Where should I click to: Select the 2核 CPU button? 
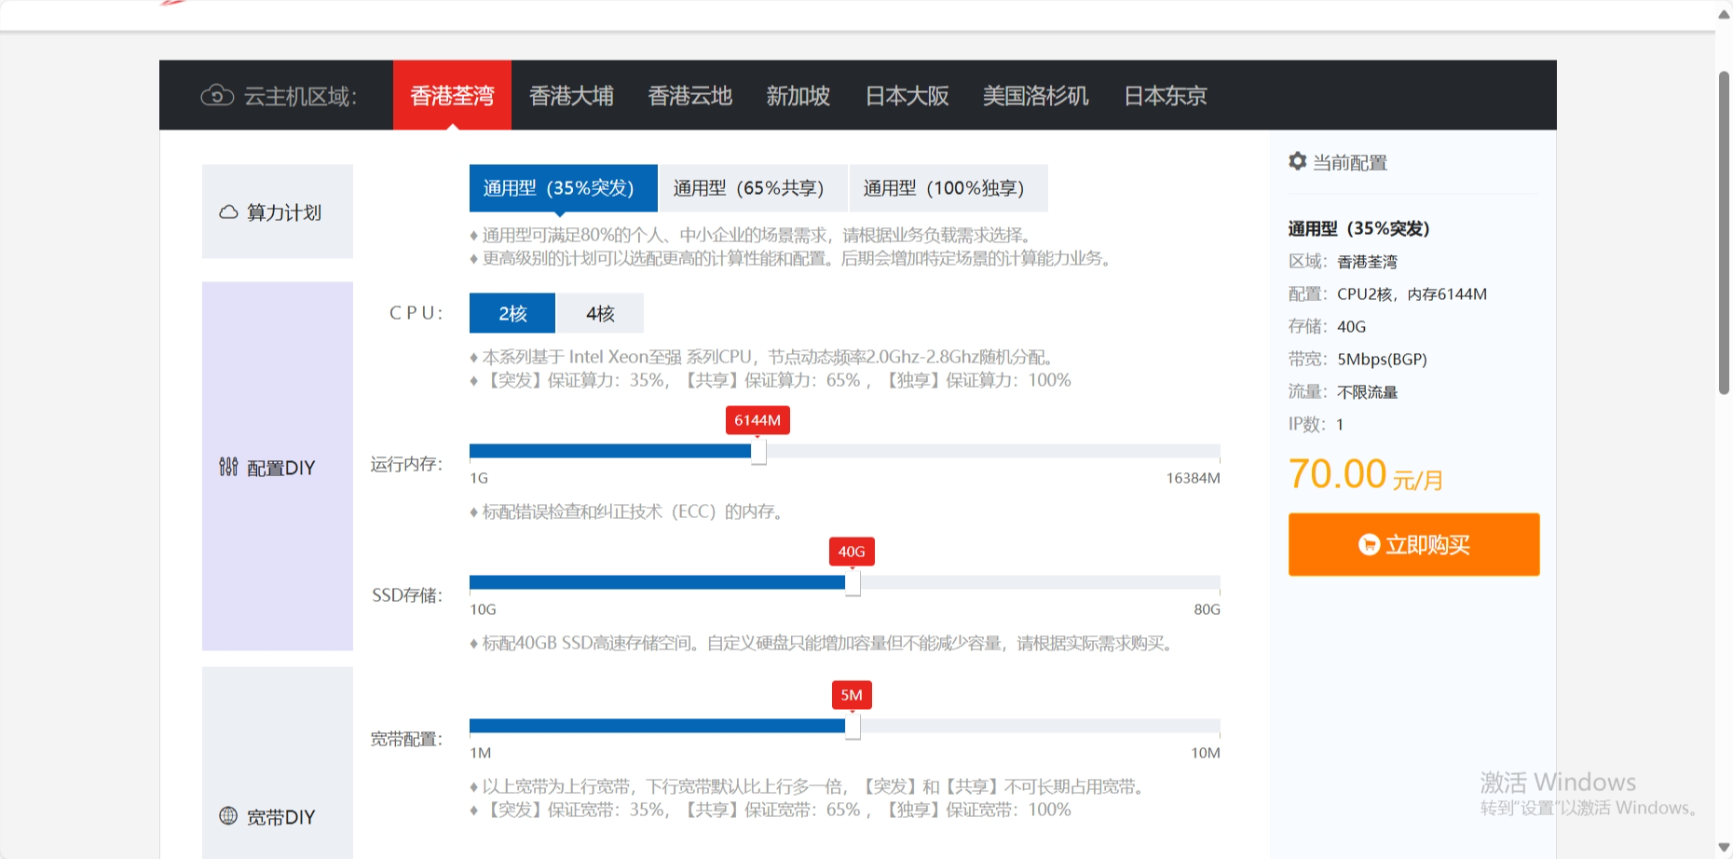512,313
